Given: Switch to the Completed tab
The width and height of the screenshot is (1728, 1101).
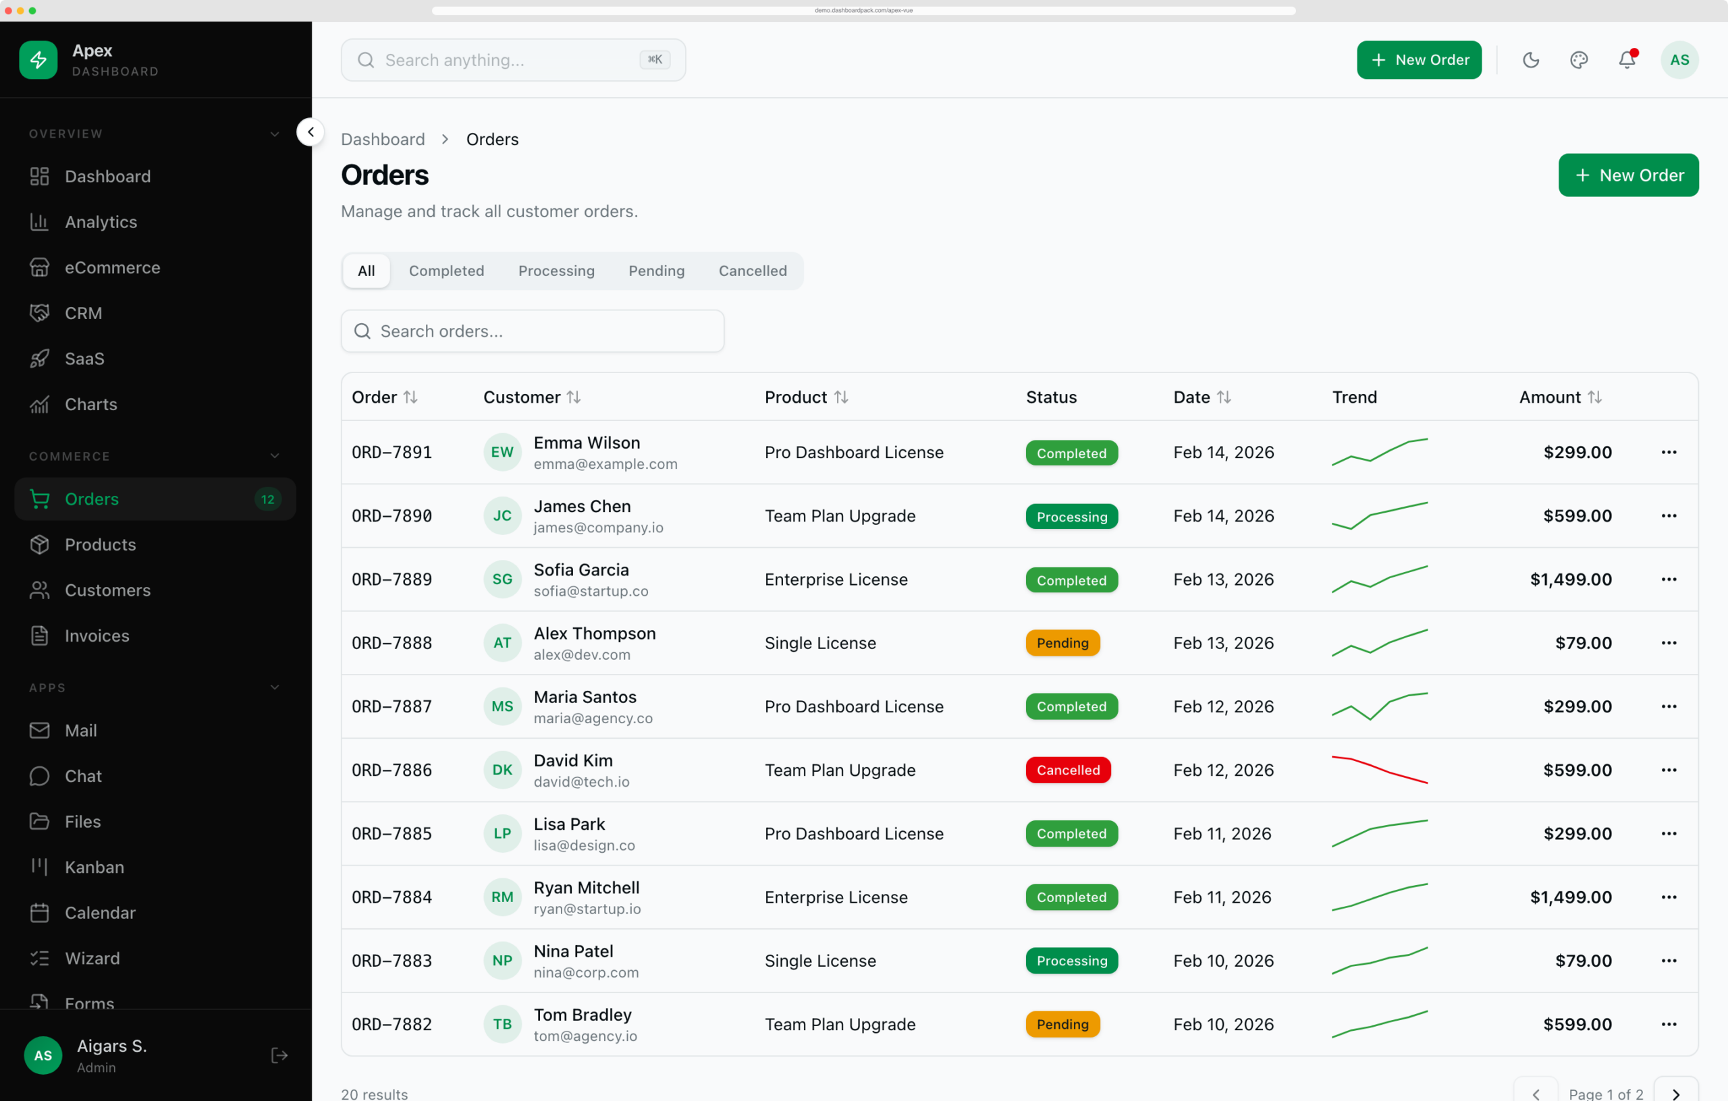Looking at the screenshot, I should pyautogui.click(x=446, y=271).
